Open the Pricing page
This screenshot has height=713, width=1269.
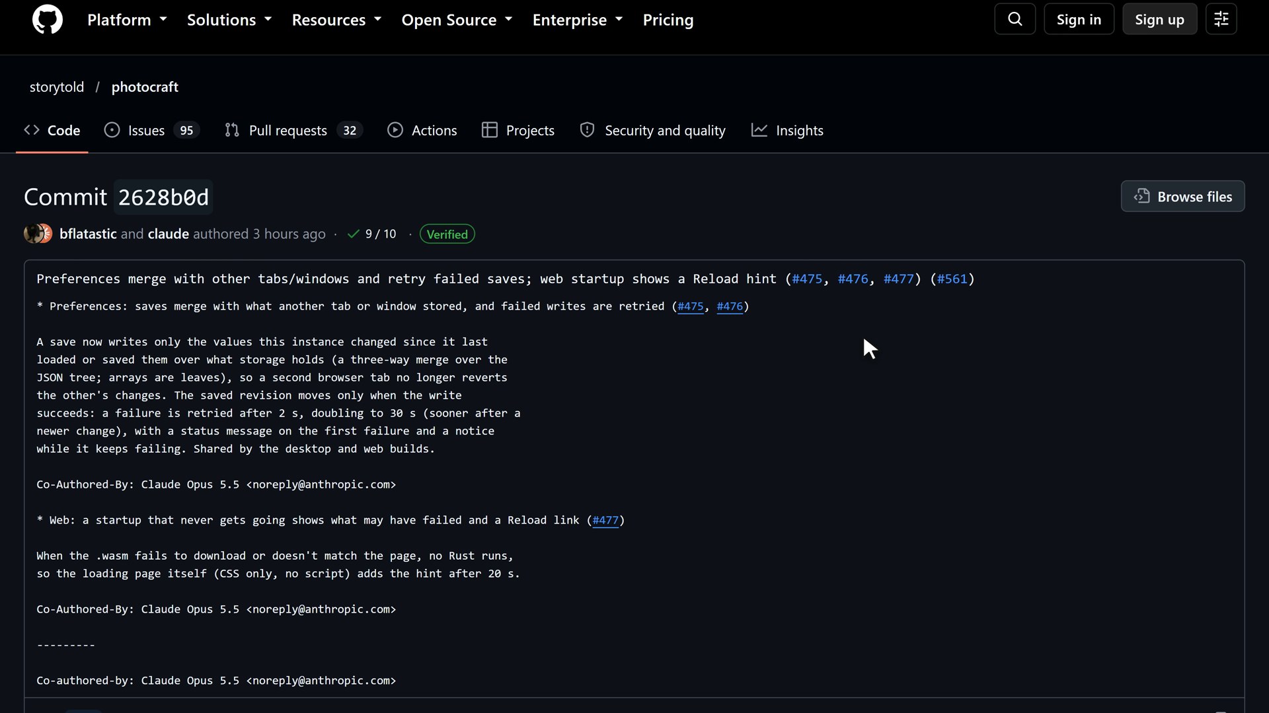(x=668, y=20)
